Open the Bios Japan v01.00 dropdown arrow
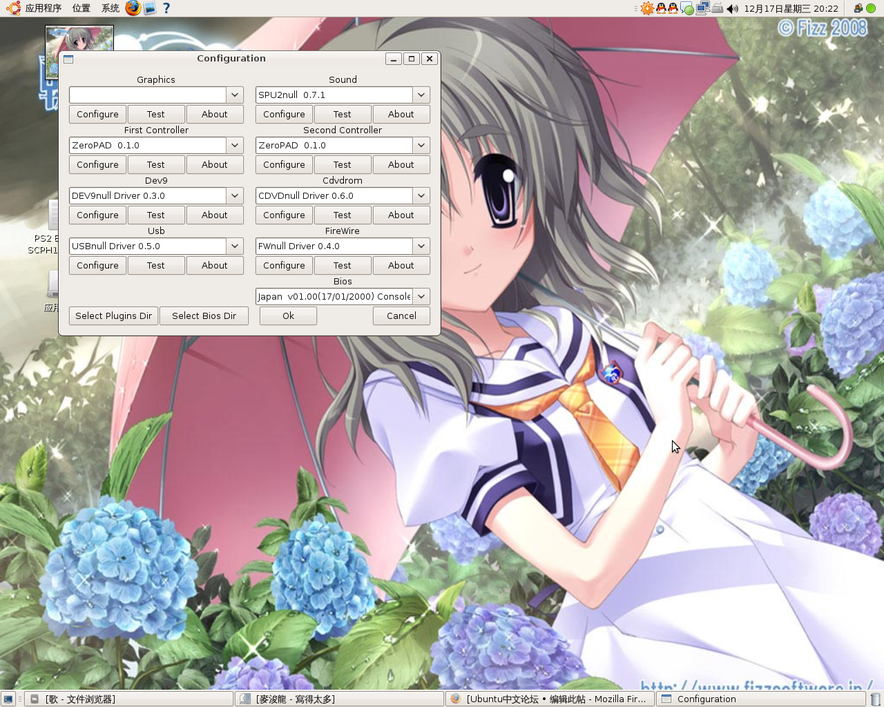 421,296
